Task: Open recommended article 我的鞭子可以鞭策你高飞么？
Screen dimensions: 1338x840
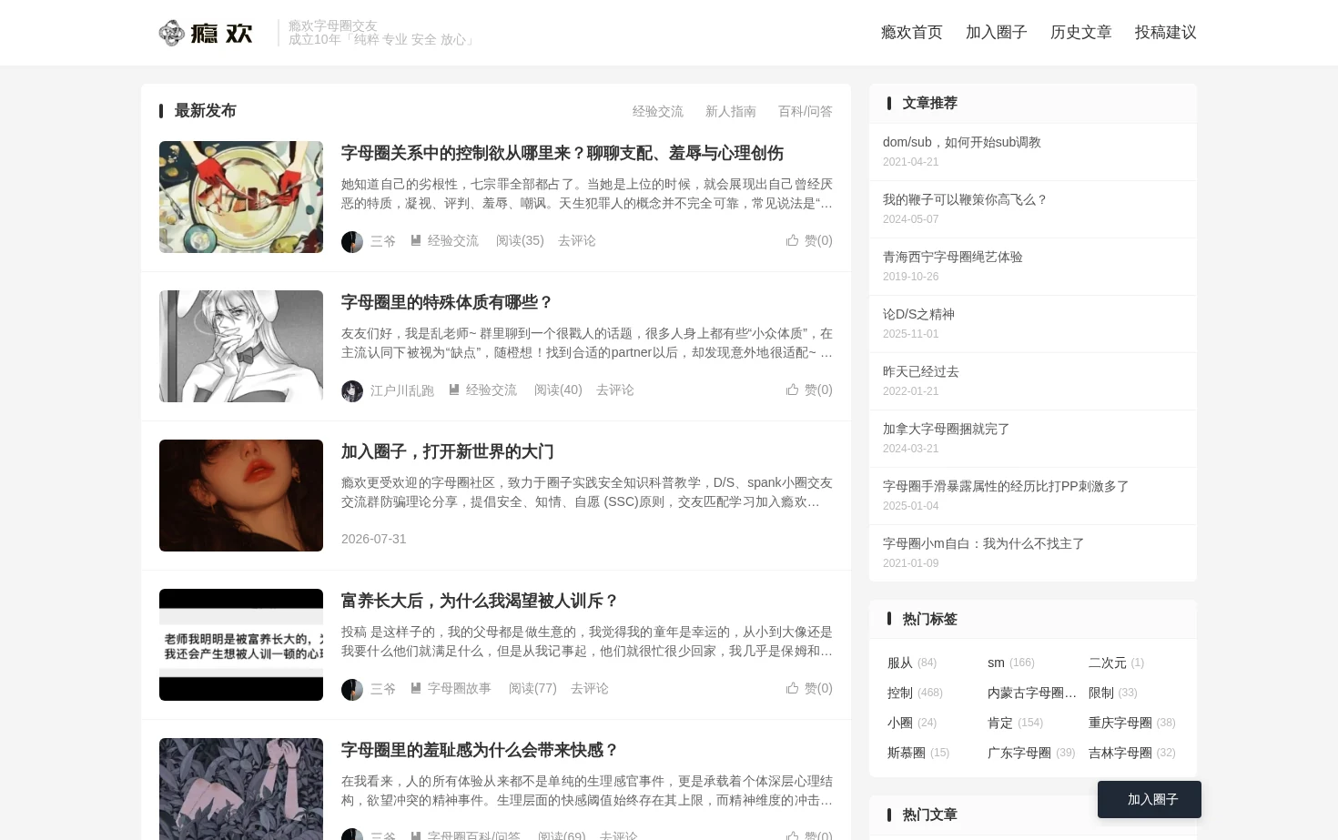Action: point(965,199)
